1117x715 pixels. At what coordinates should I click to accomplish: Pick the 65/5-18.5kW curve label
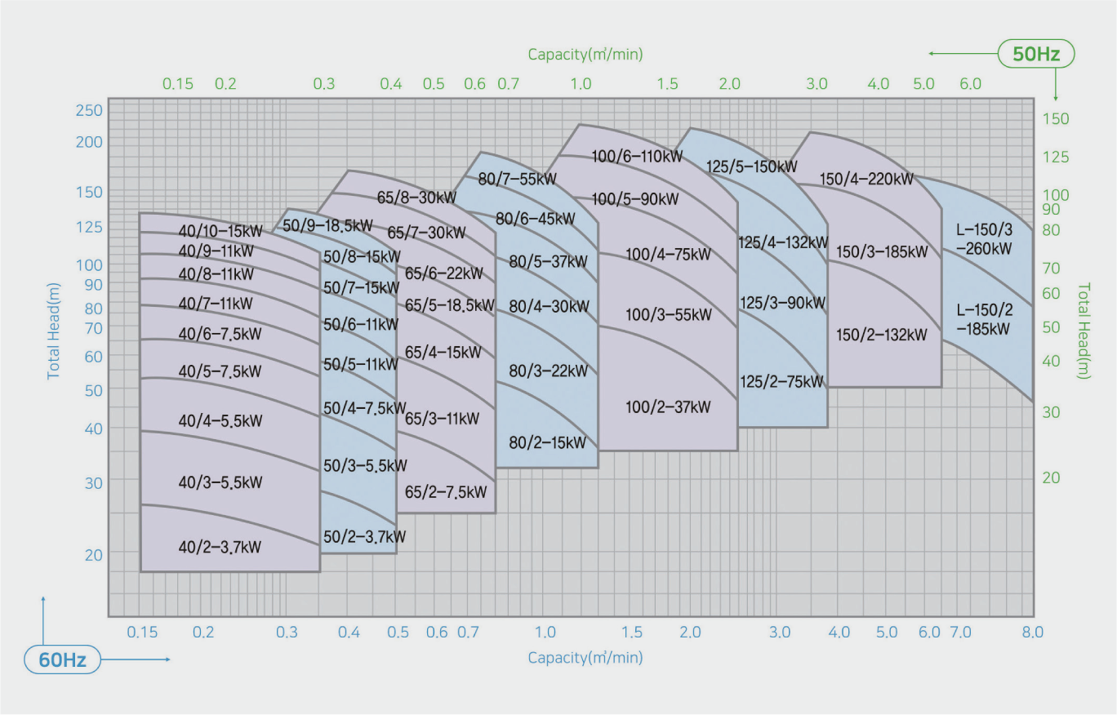point(449,306)
